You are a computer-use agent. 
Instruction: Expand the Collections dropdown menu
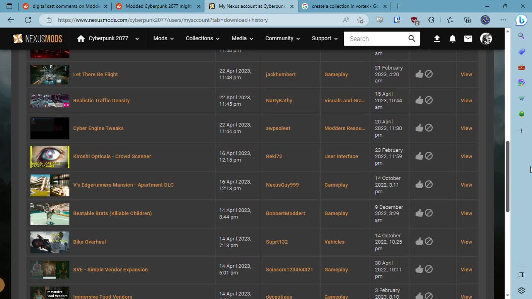202,38
